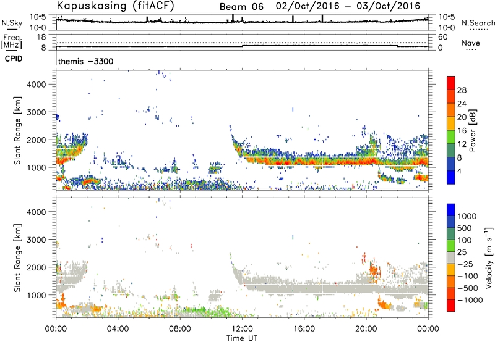Click the velocity panel 'Slant Range [km]' label
Viewport: 495px width, 342px height.
tap(17, 258)
